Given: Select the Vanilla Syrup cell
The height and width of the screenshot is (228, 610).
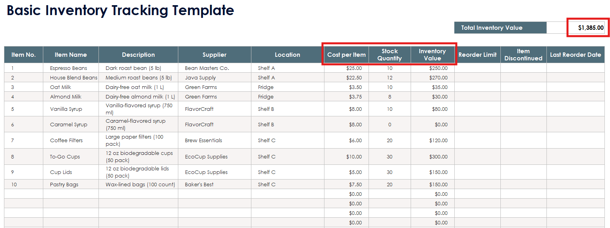Looking at the screenshot, I should 71,109.
